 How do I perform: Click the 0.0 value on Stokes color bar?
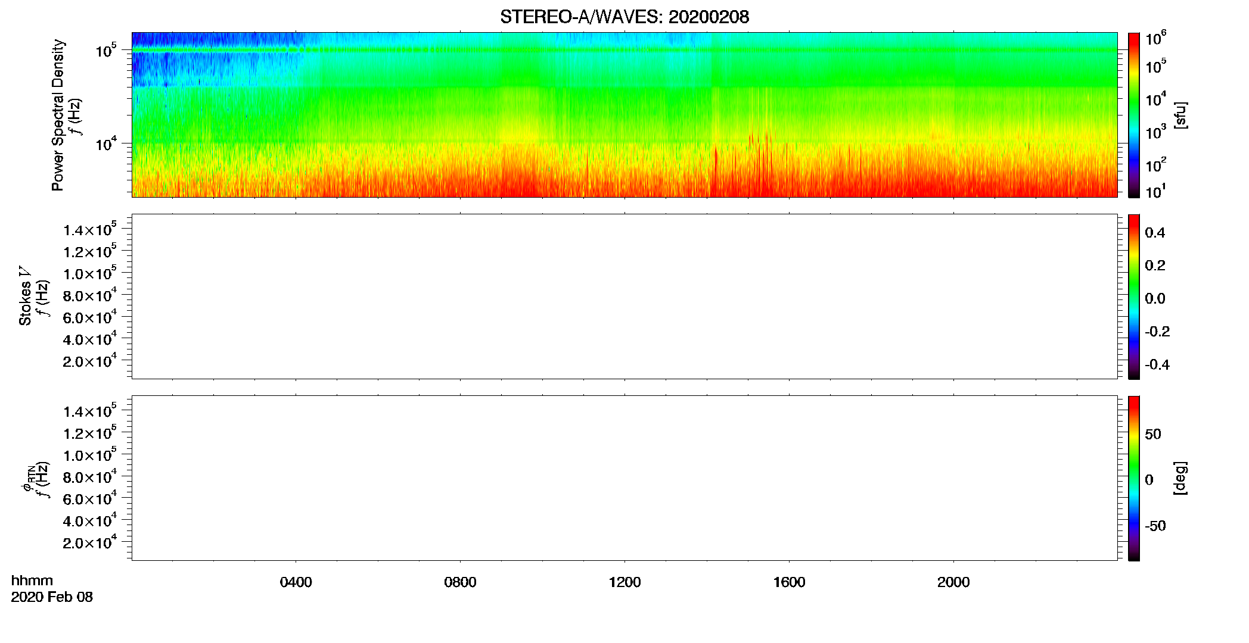tap(1155, 298)
